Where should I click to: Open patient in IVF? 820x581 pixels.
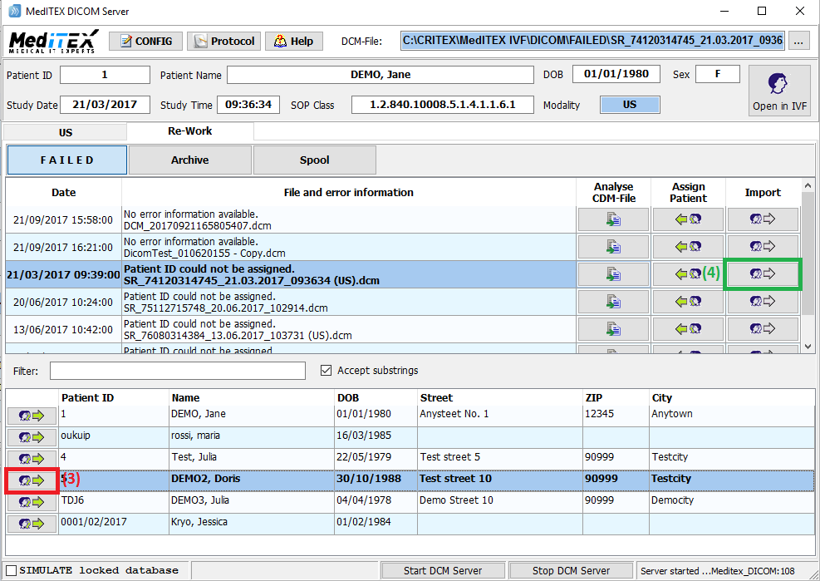point(779,91)
